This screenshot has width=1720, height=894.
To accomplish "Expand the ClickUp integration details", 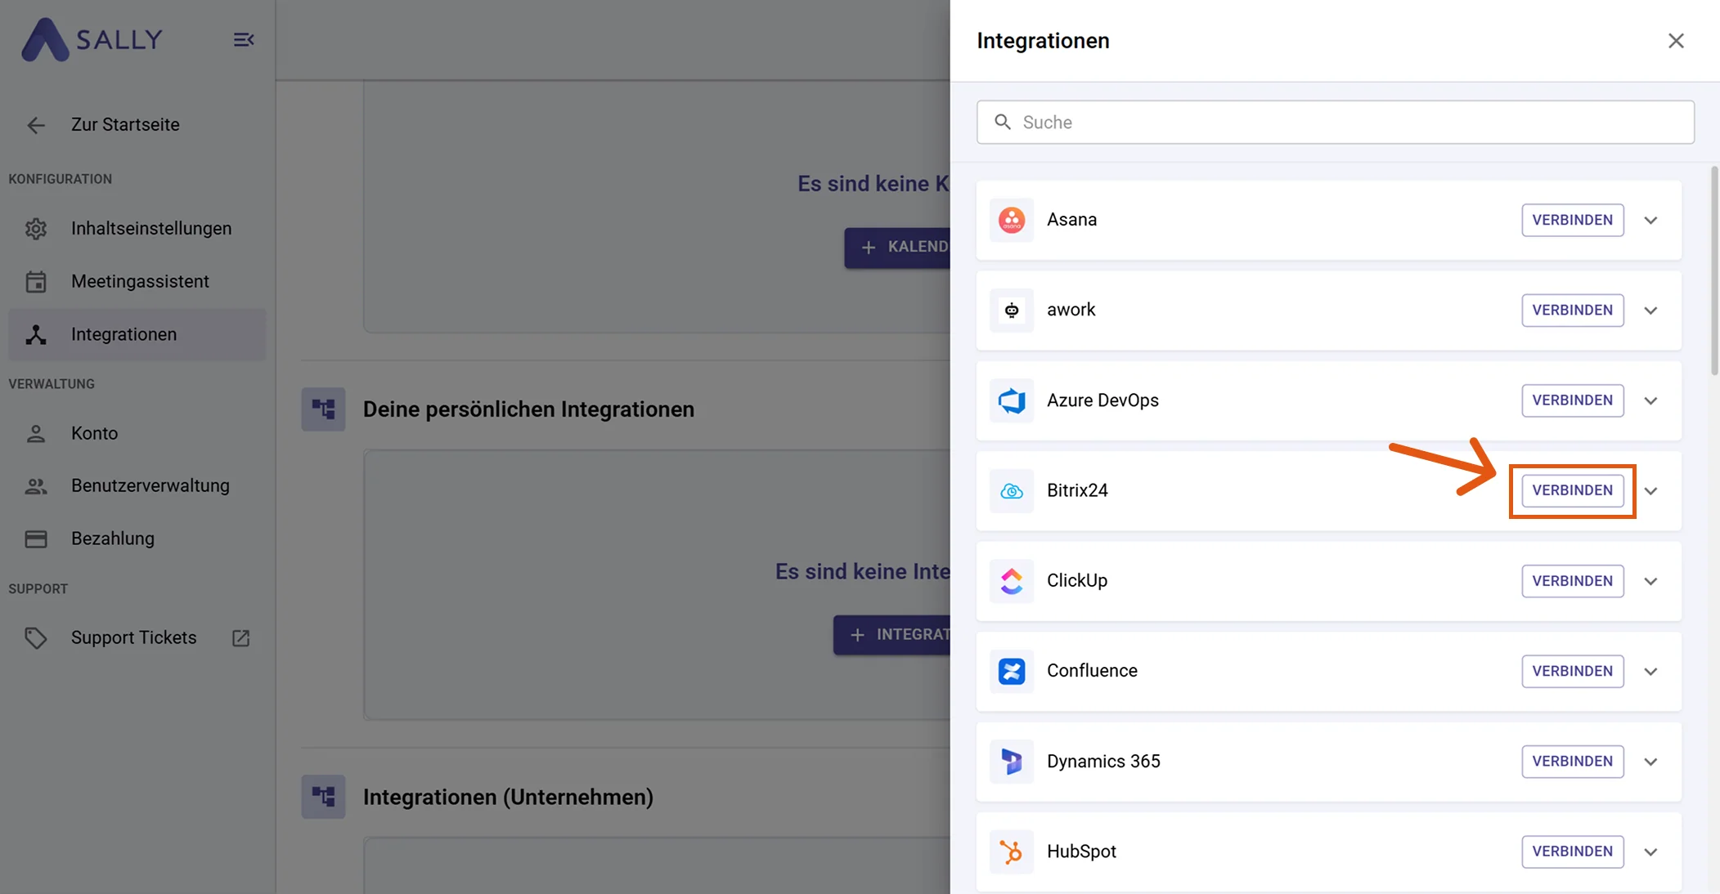I will point(1650,581).
